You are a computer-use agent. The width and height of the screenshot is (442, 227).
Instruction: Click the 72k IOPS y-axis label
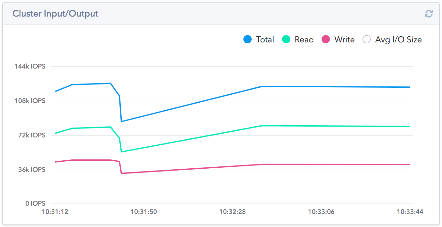(32, 135)
